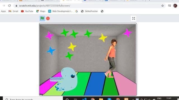This screenshot has height=100, width=179.
Task: Open the Apps bookmark shortcut
Action: pyautogui.click(x=3, y=11)
